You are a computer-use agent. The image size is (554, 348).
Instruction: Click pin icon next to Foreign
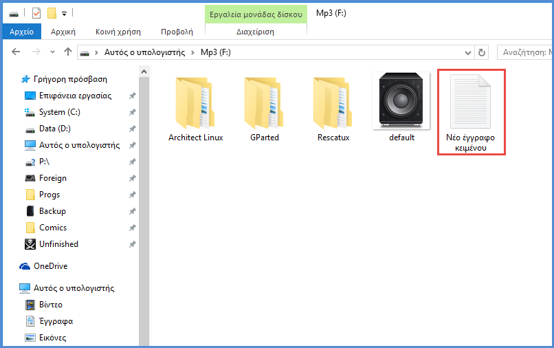(133, 178)
